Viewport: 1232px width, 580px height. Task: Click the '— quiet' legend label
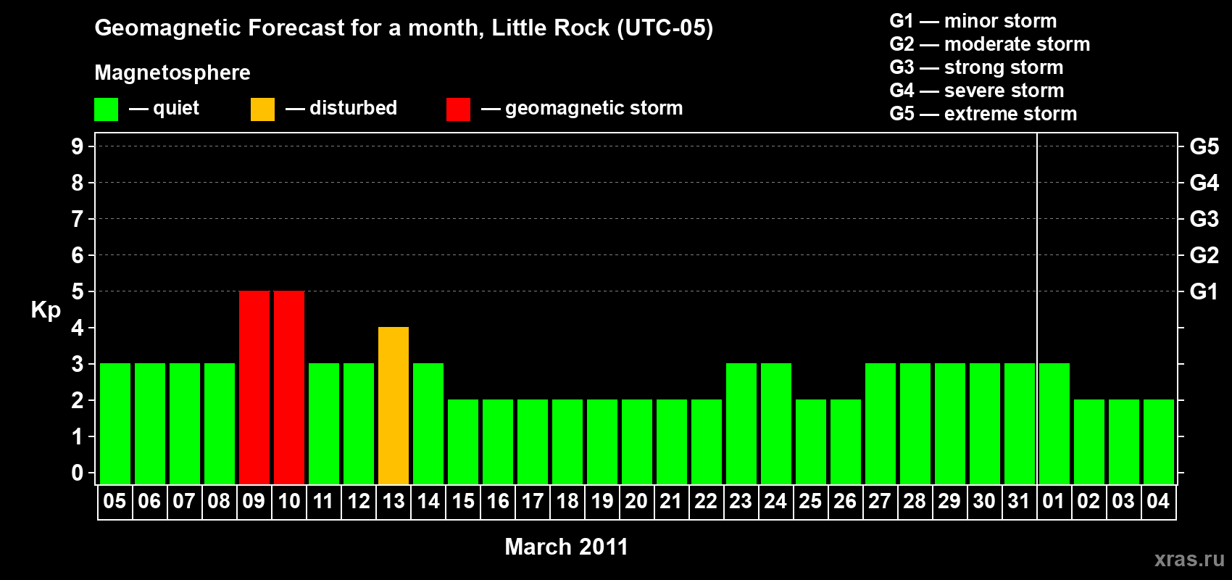(165, 109)
